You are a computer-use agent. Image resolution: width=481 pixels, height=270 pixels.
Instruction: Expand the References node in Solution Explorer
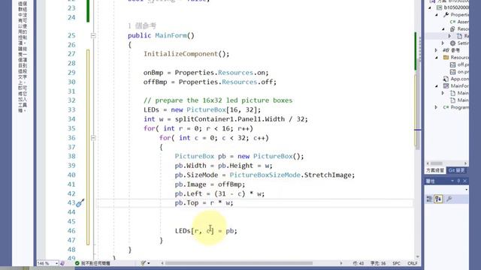pyautogui.click(x=437, y=50)
